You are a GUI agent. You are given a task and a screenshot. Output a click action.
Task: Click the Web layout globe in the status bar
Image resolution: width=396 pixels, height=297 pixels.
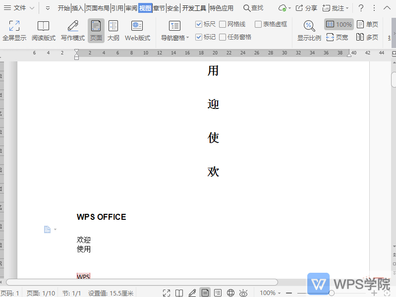pos(230,293)
